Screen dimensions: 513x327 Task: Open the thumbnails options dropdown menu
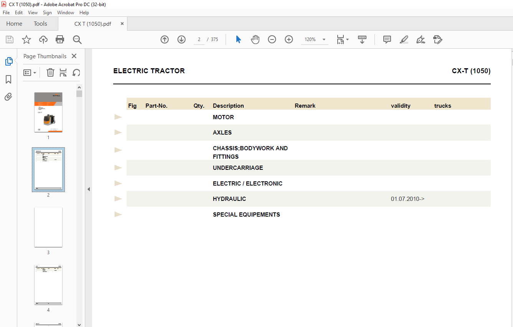(30, 72)
